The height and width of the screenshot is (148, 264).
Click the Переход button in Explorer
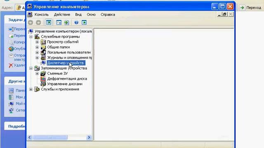click(x=251, y=7)
